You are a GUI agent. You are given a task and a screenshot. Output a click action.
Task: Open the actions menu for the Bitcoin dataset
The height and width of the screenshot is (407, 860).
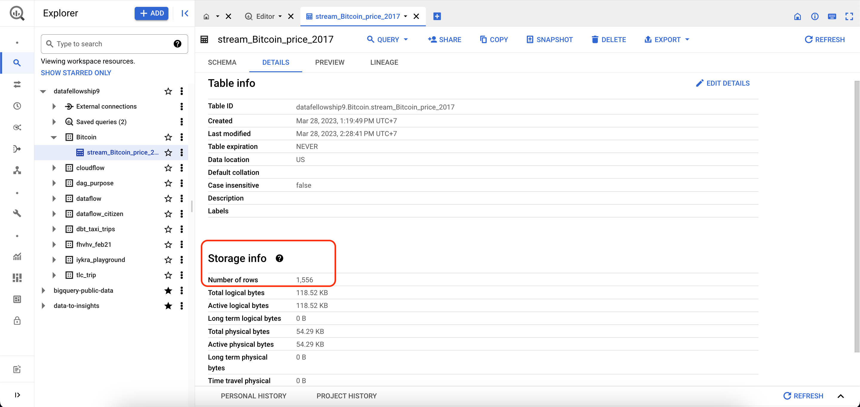coord(182,137)
